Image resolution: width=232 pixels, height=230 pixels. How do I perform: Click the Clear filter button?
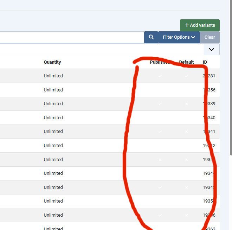[x=210, y=37]
